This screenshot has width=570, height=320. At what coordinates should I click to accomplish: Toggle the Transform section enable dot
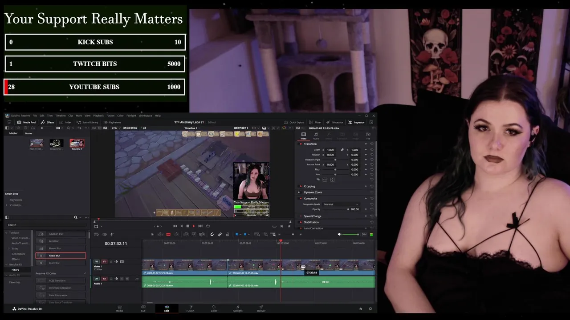point(301,144)
